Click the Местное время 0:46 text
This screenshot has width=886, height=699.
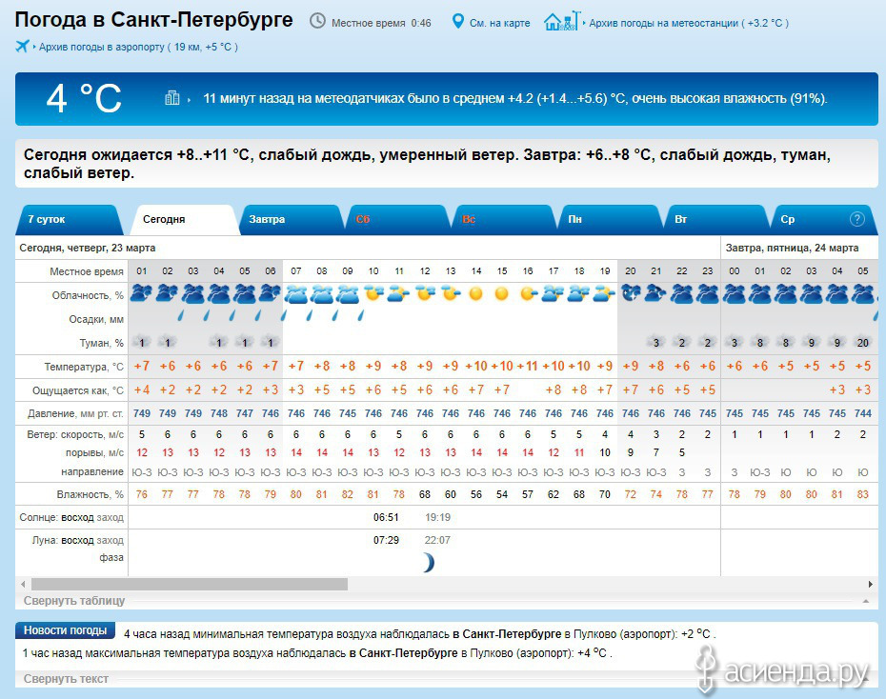pyautogui.click(x=381, y=23)
